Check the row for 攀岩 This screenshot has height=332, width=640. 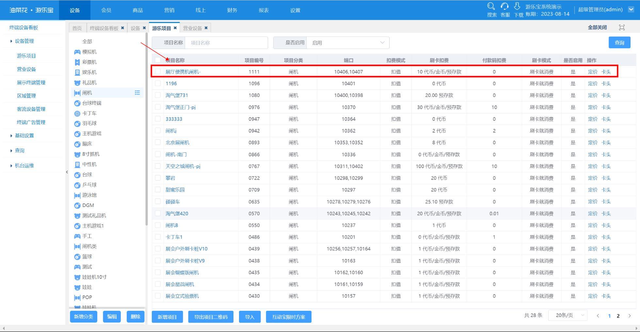[x=158, y=178]
